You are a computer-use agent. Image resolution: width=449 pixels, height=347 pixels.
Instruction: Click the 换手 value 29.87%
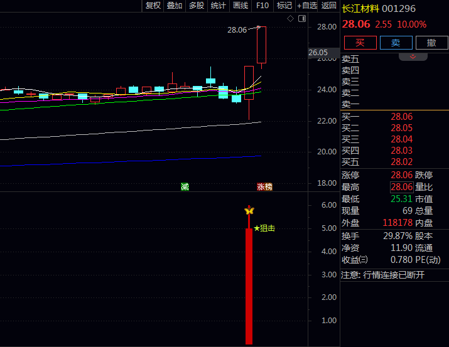point(398,236)
